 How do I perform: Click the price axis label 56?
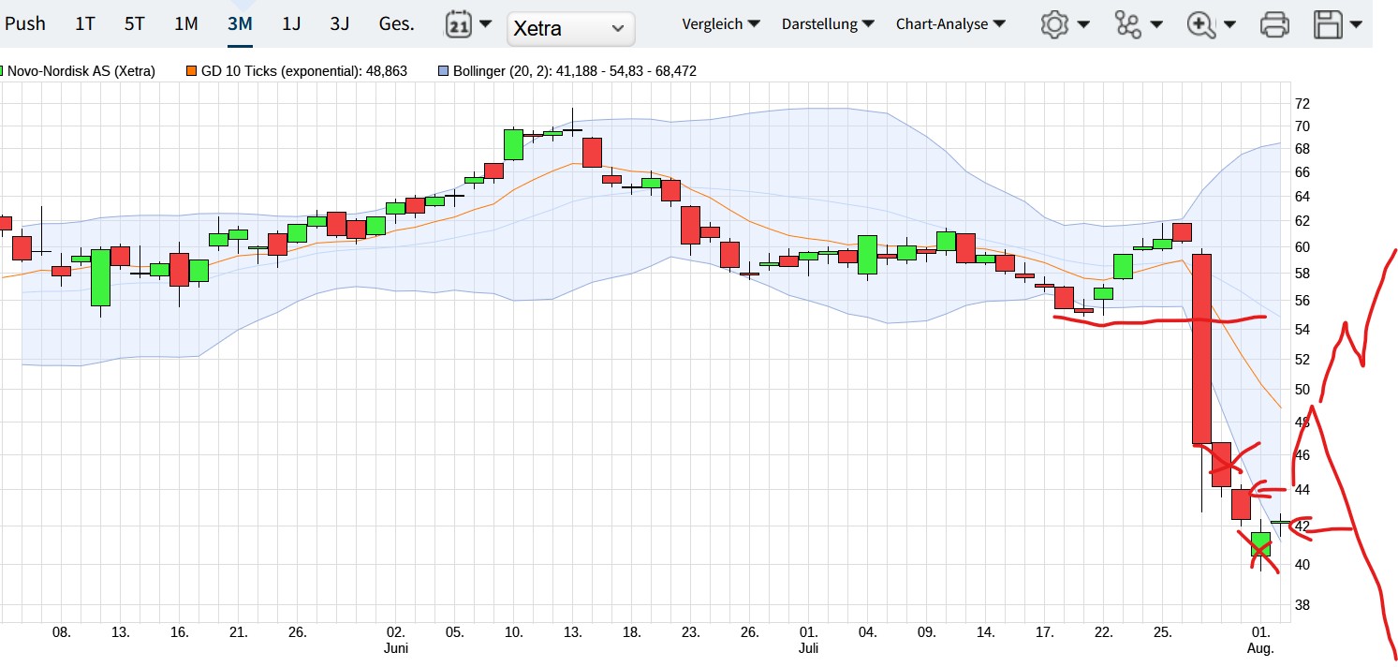pyautogui.click(x=1302, y=301)
